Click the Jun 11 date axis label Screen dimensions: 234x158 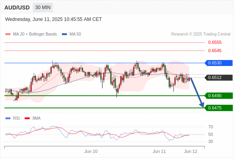tap(159, 151)
